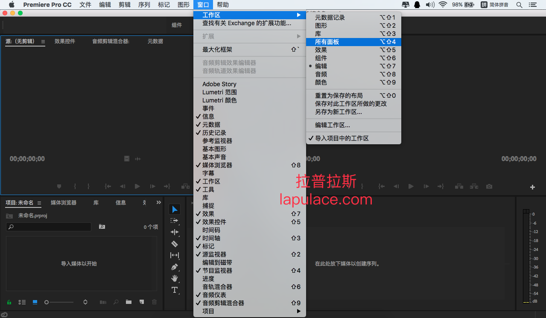Click Creative Cloud icon in status bar
Viewport: 546px width, 318px height.
pyautogui.click(x=4, y=315)
